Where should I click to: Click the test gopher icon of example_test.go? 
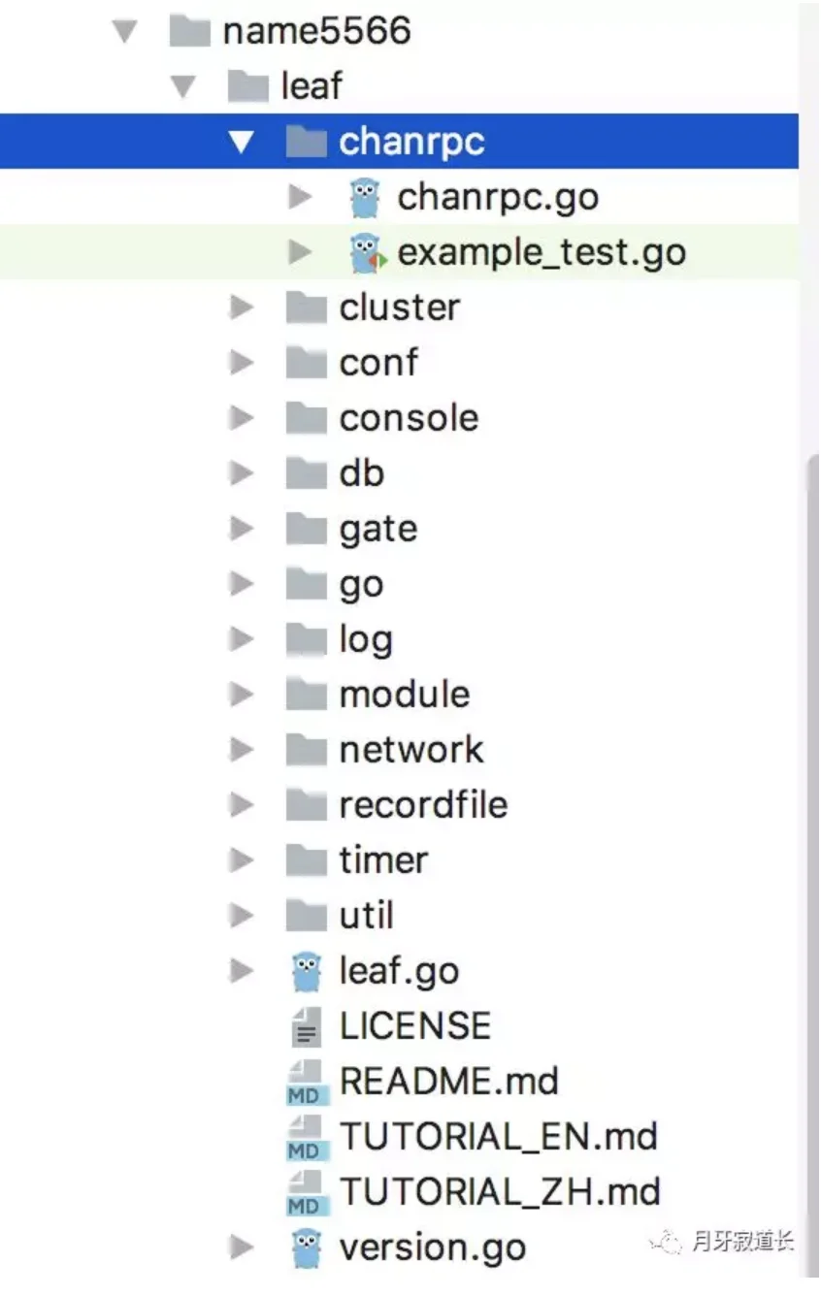click(367, 253)
